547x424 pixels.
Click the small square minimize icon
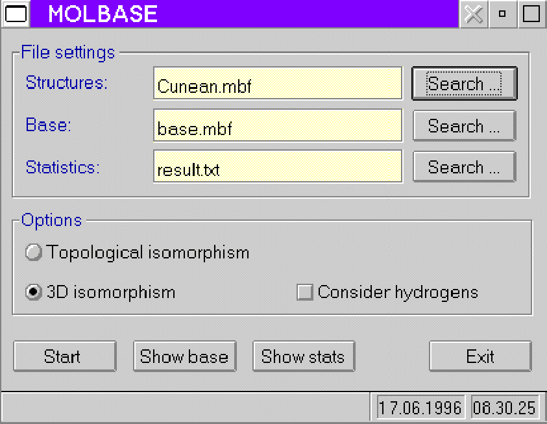[502, 14]
